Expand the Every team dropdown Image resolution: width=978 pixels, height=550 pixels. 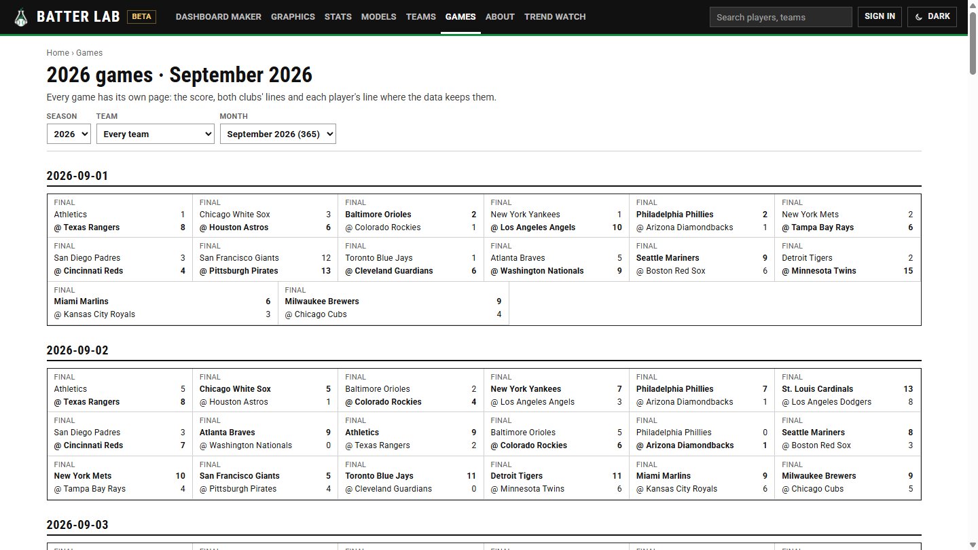(x=156, y=134)
